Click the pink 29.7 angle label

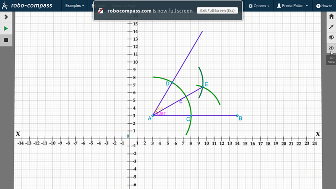pos(162,113)
